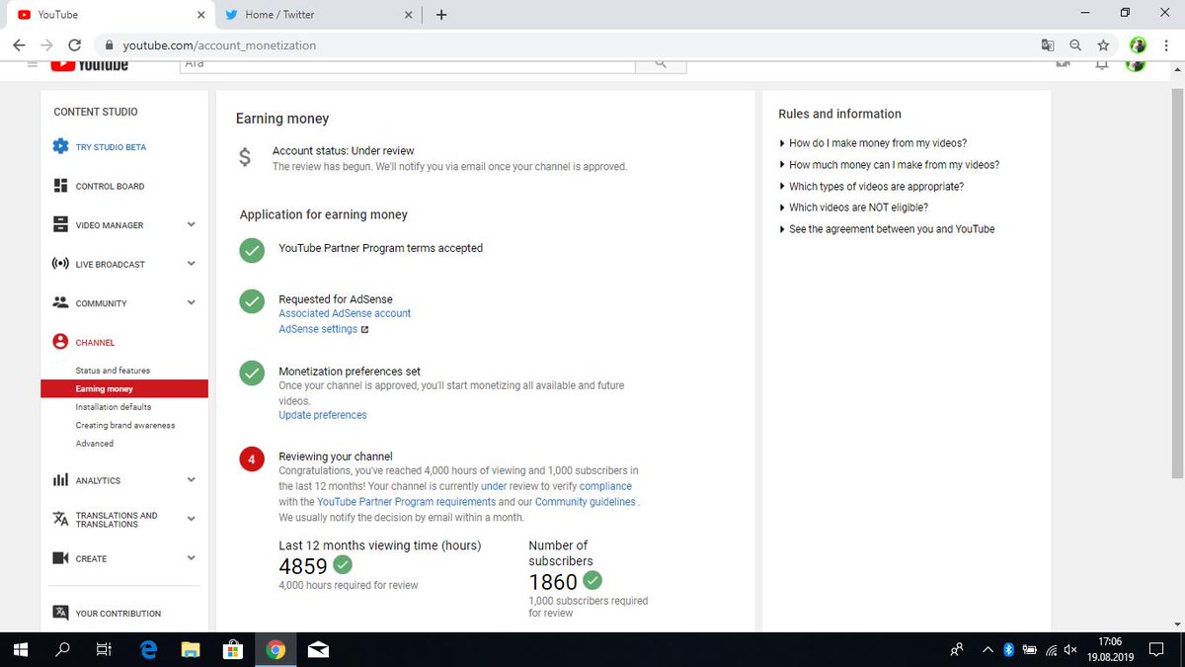The image size is (1185, 667).
Task: Open Installation defaults submenu item
Action: pos(114,407)
